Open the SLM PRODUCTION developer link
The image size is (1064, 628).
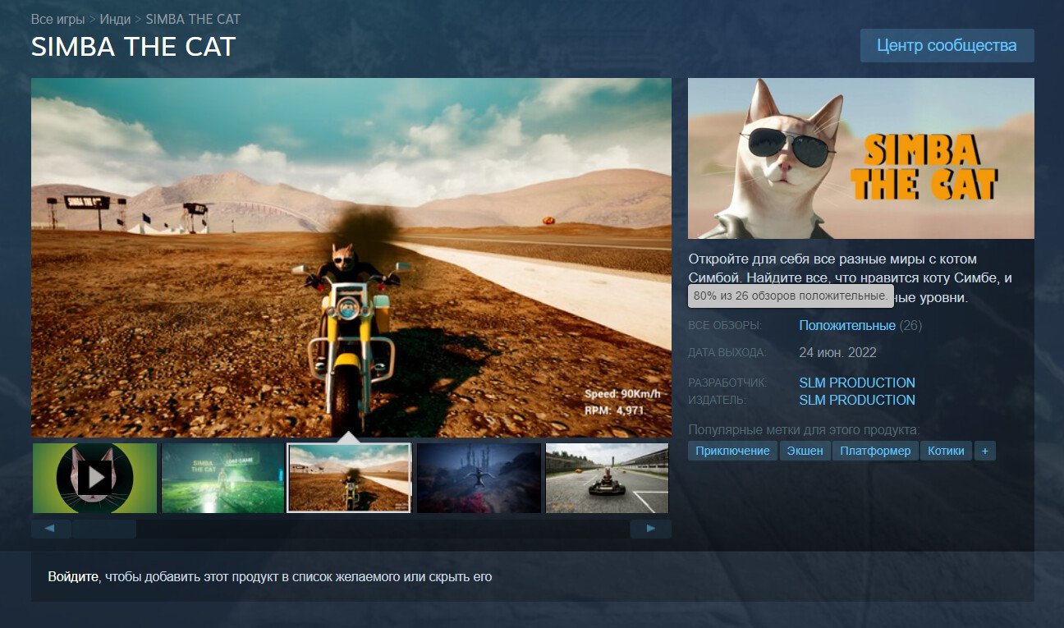tap(857, 383)
